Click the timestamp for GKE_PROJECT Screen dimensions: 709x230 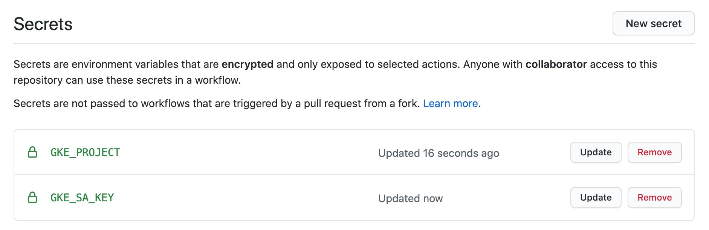(x=439, y=153)
